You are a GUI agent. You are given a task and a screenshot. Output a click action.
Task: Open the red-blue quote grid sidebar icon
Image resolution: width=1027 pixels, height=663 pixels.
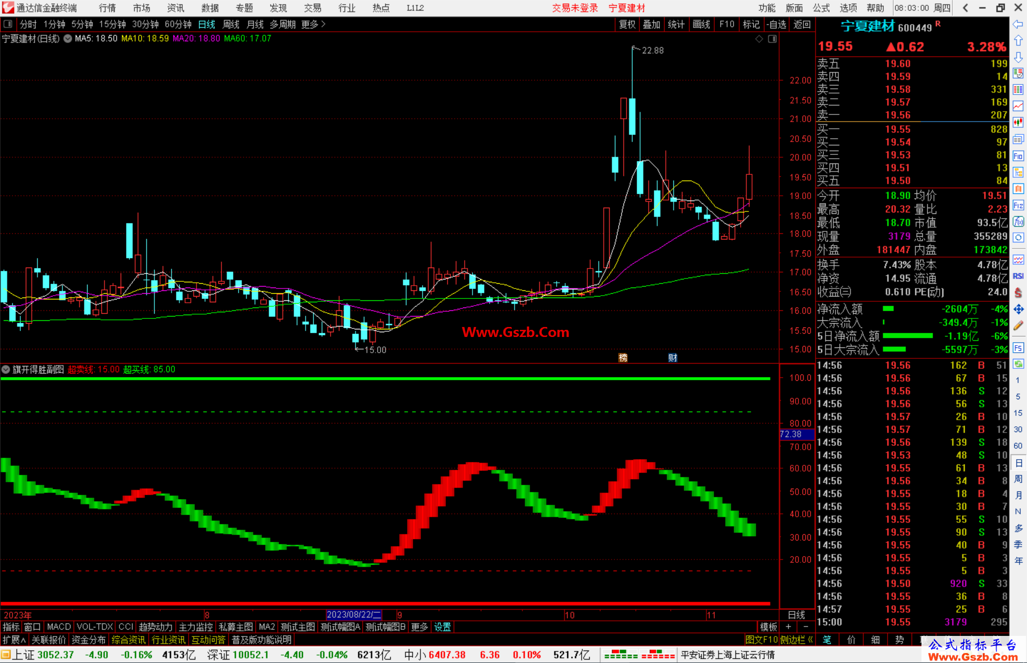tap(1018, 90)
